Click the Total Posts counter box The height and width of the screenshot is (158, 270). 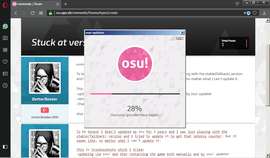tap(234, 43)
